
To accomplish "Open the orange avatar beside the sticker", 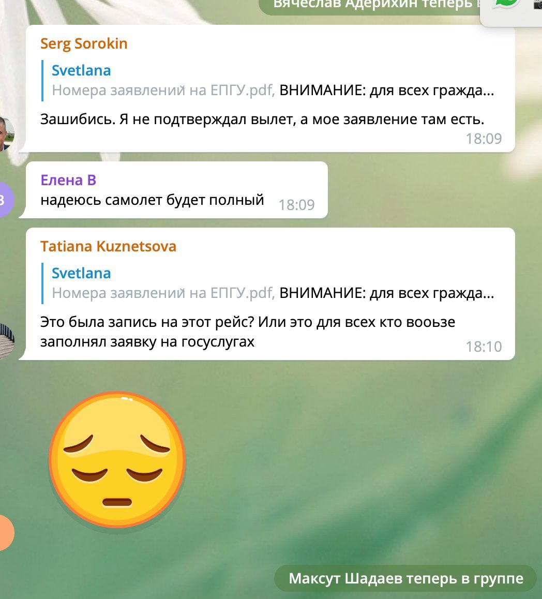I will (x=7, y=532).
